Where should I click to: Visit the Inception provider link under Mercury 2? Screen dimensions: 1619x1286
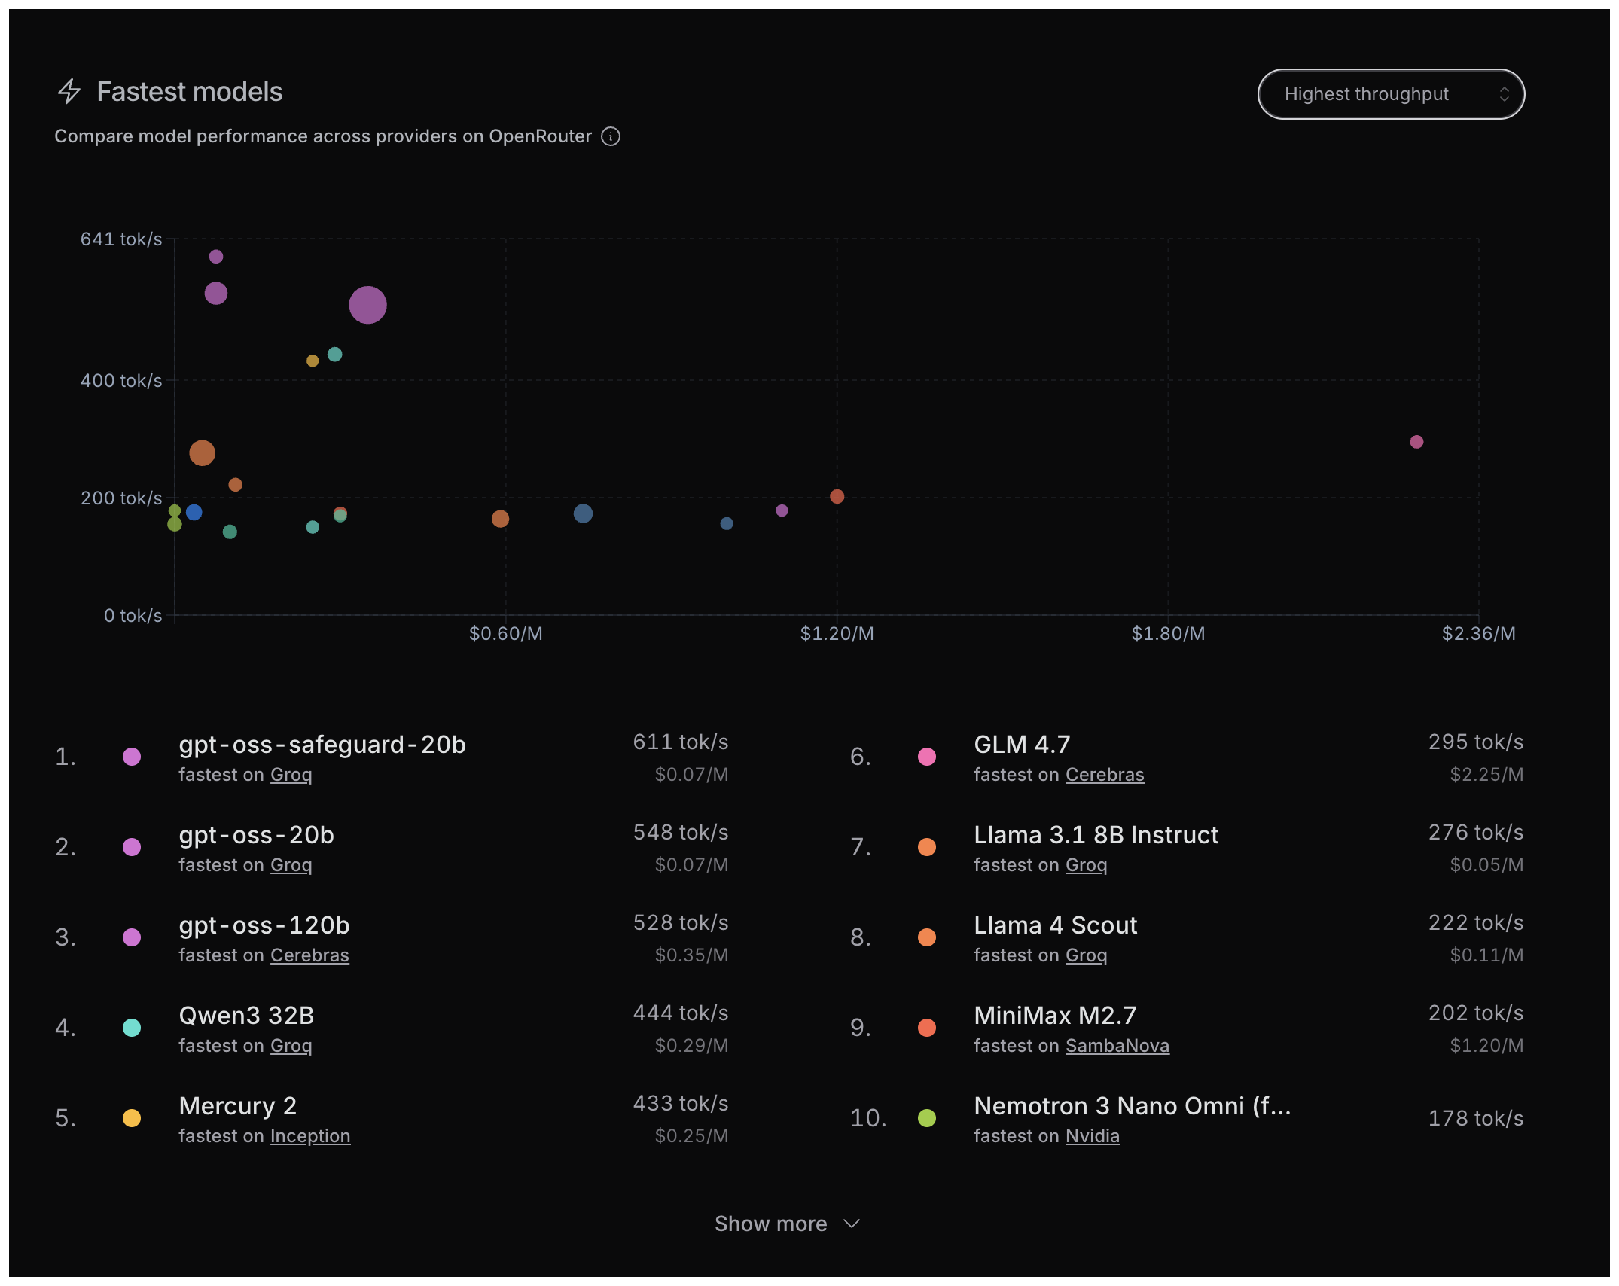(x=310, y=1136)
